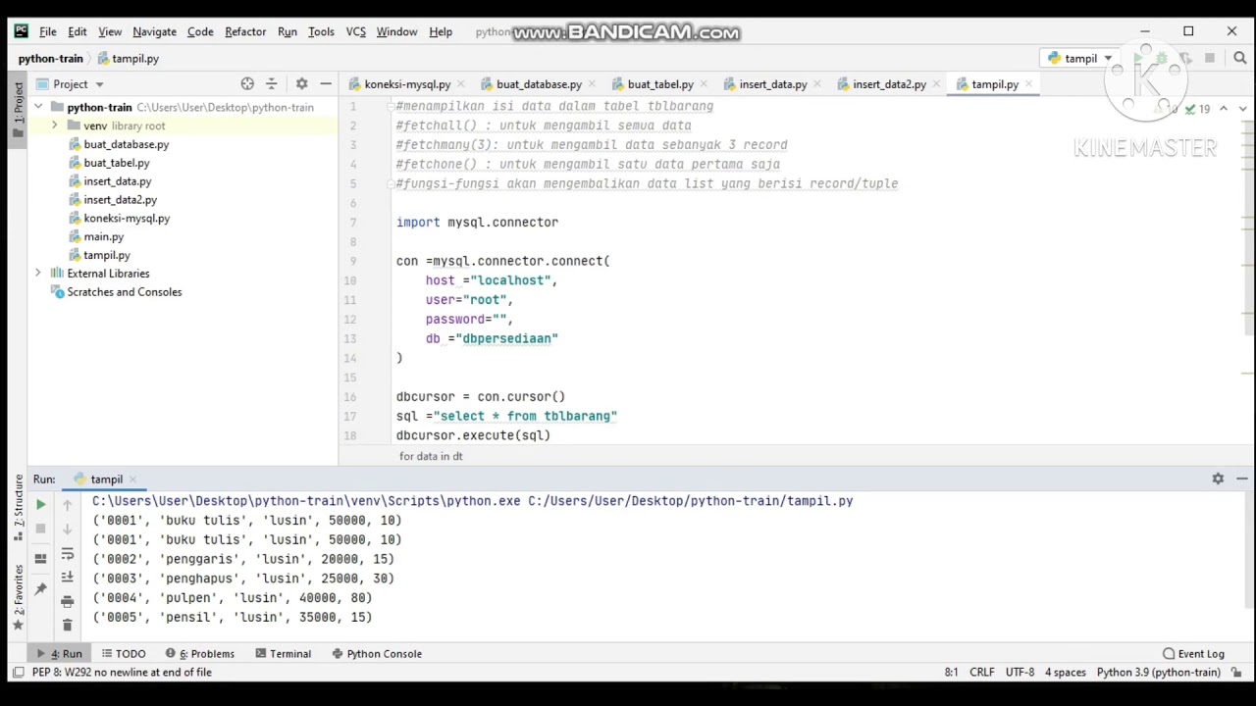Click the down stack trace arrow
Viewport: 1256px width, 706px height.
point(67,529)
